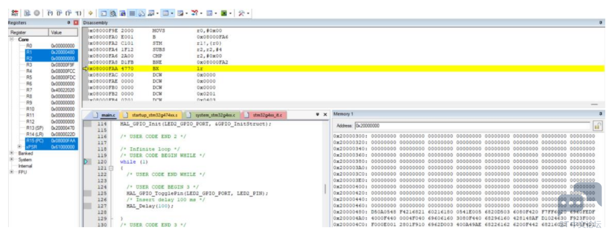Expand the Banked registers tree node
The image size is (607, 234).
(x=11, y=154)
